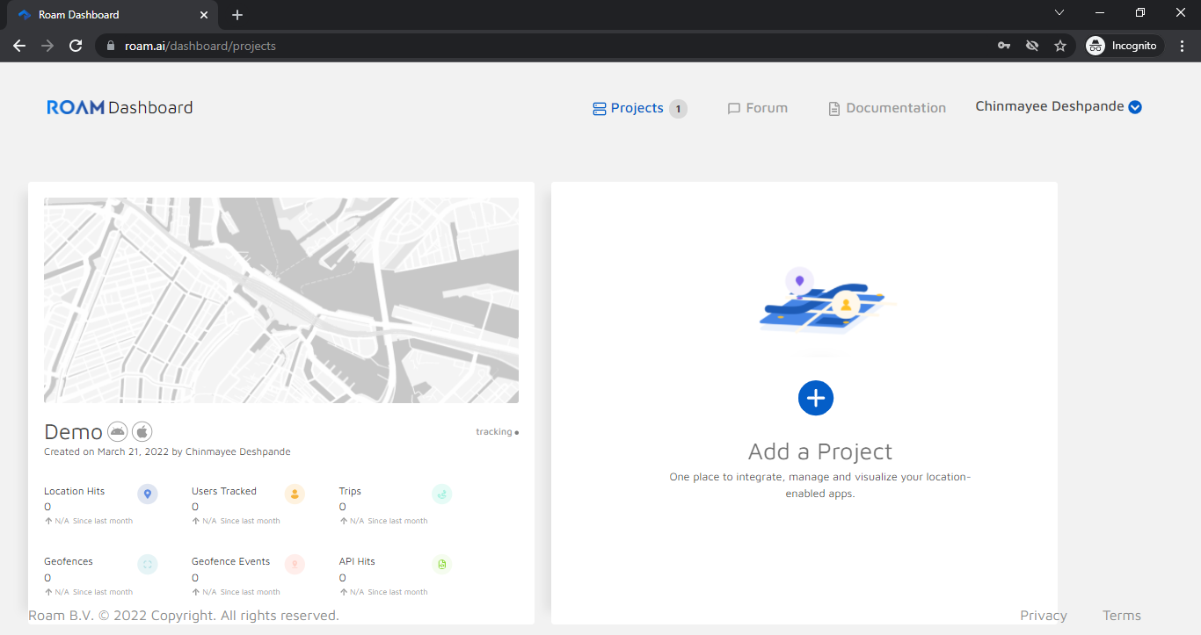
Task: Click the browser forward arrow
Action: [x=47, y=46]
